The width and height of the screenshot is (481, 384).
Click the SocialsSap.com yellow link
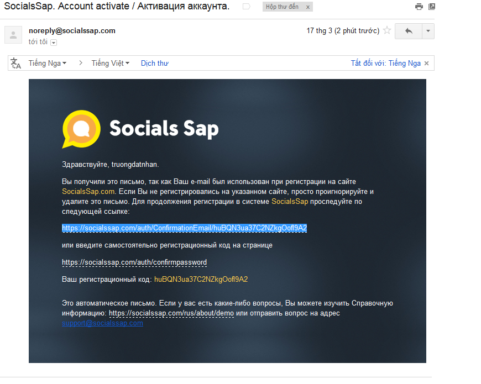coord(88,192)
